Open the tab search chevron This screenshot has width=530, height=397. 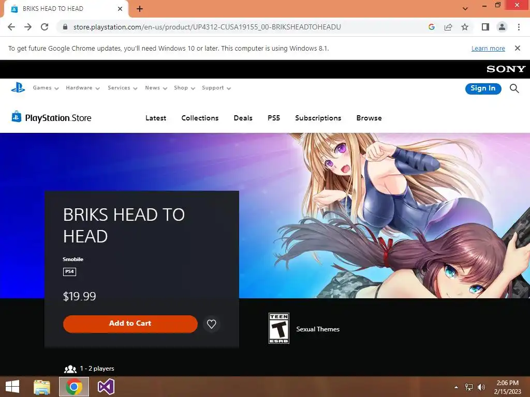point(465,9)
